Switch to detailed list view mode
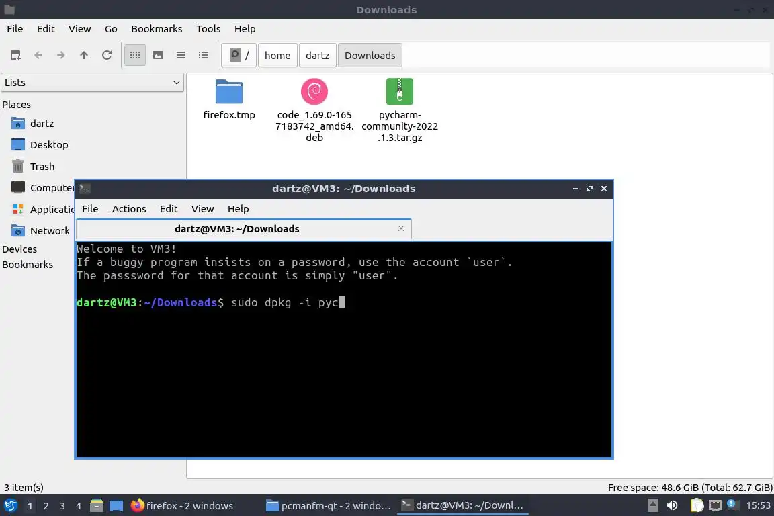The width and height of the screenshot is (774, 516). (204, 55)
